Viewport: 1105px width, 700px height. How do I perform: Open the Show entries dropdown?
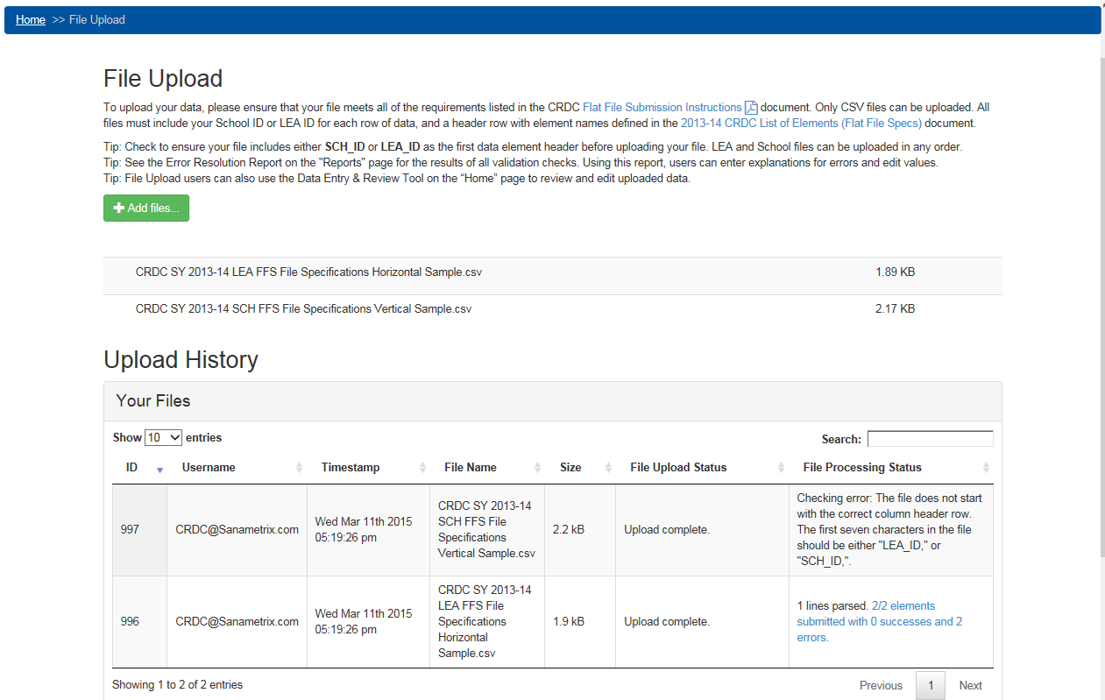(x=163, y=437)
